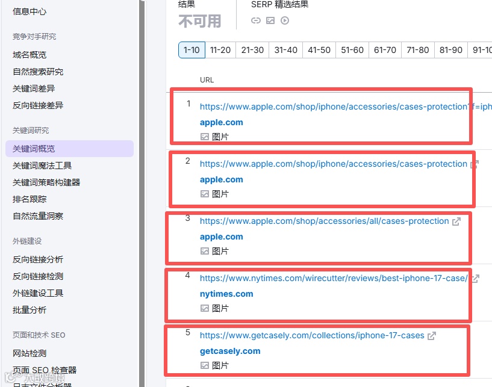Switch to the 31-40 results tab

click(x=286, y=50)
